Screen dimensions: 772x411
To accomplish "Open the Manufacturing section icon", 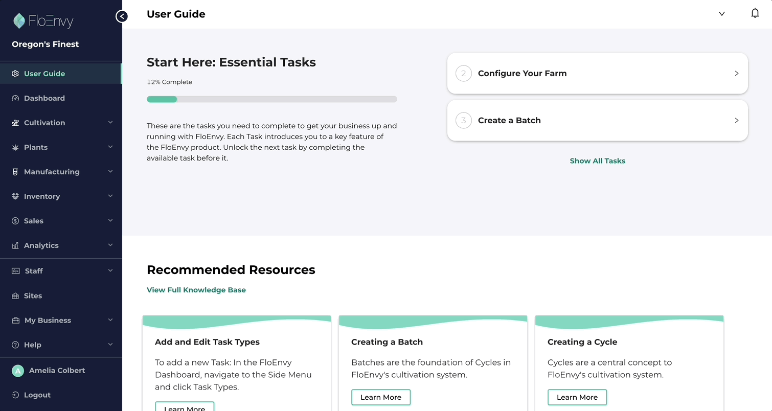I will (15, 171).
